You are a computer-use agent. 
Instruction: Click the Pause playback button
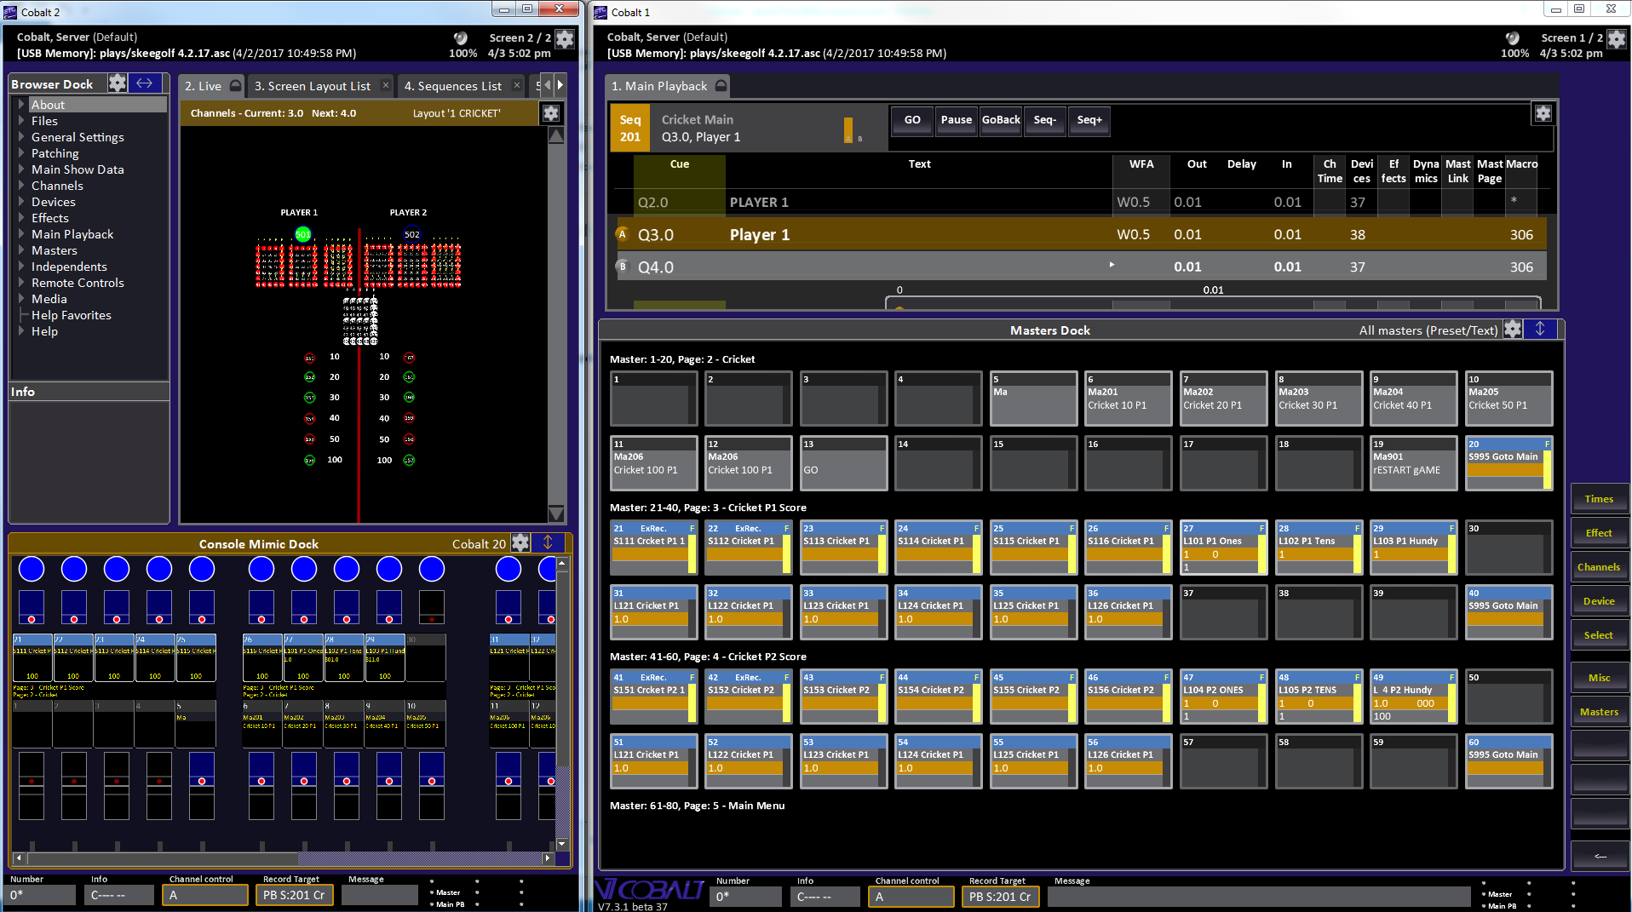tap(957, 120)
